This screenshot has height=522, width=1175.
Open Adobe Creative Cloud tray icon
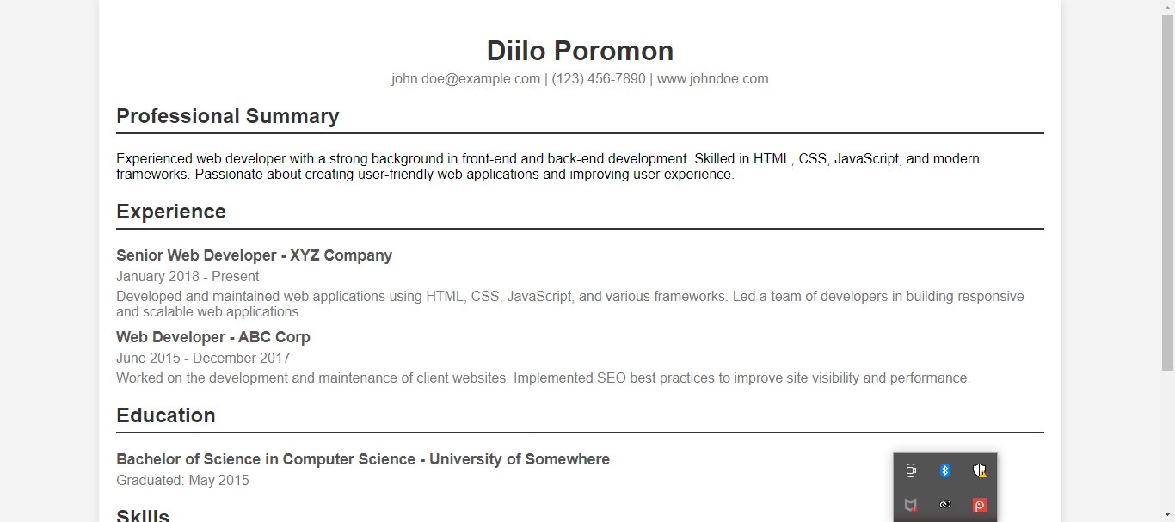(944, 505)
